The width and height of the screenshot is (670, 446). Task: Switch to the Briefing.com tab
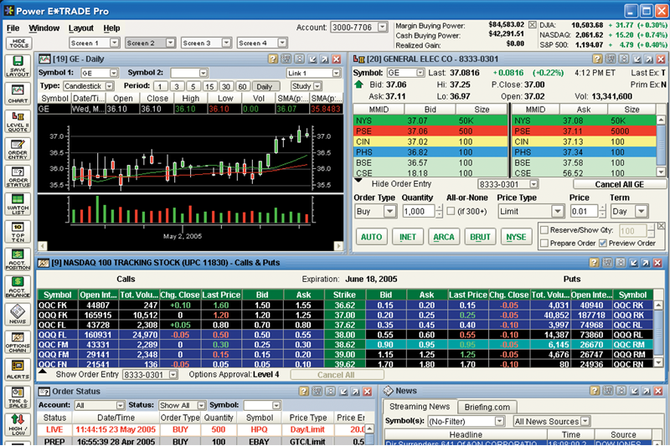tap(487, 408)
